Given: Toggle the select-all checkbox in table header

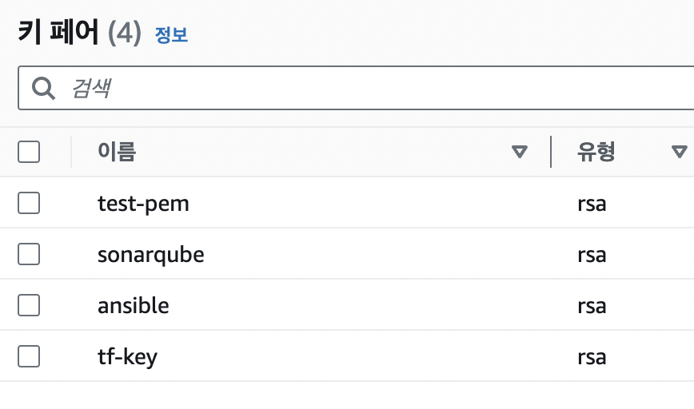Looking at the screenshot, I should [x=29, y=152].
